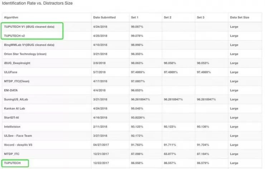The width and height of the screenshot is (265, 169).
Task: Click the 93.123% Set 2 value
Action: pos(170,127)
